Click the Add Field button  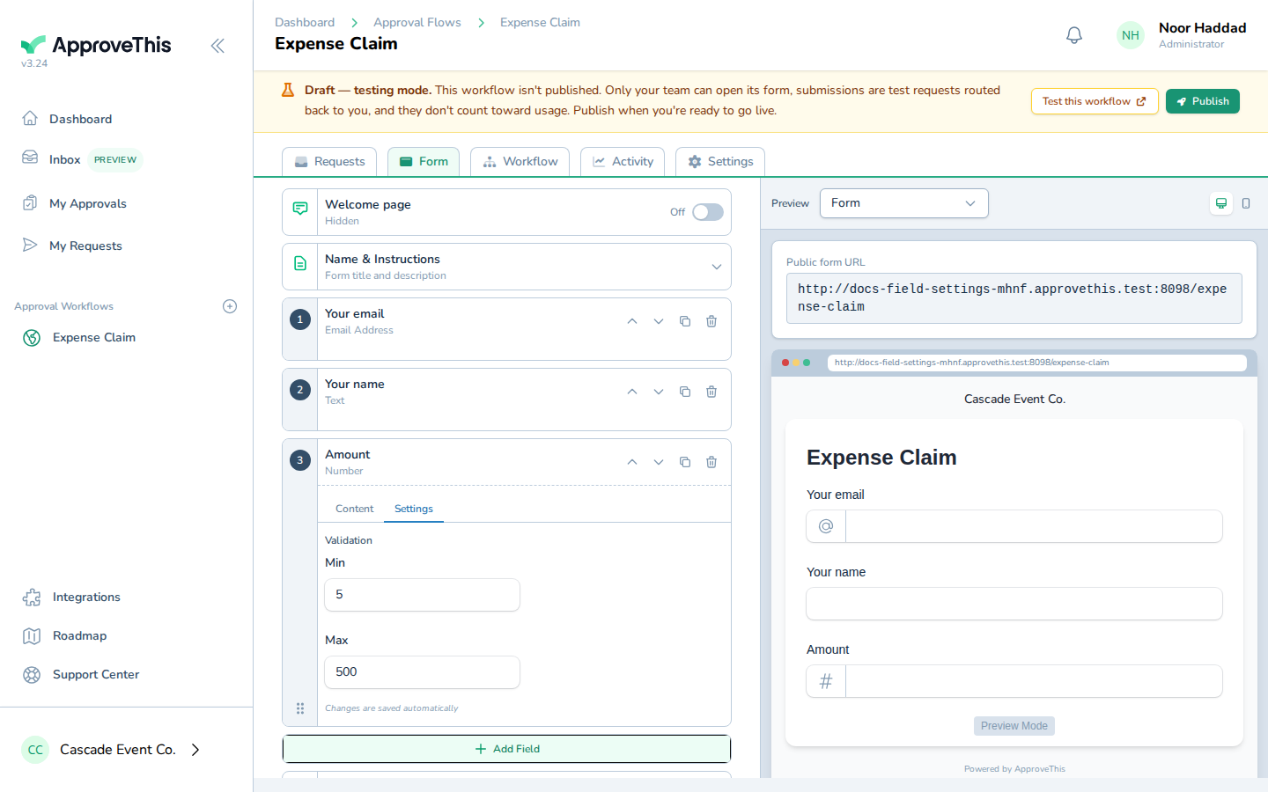[506, 749]
